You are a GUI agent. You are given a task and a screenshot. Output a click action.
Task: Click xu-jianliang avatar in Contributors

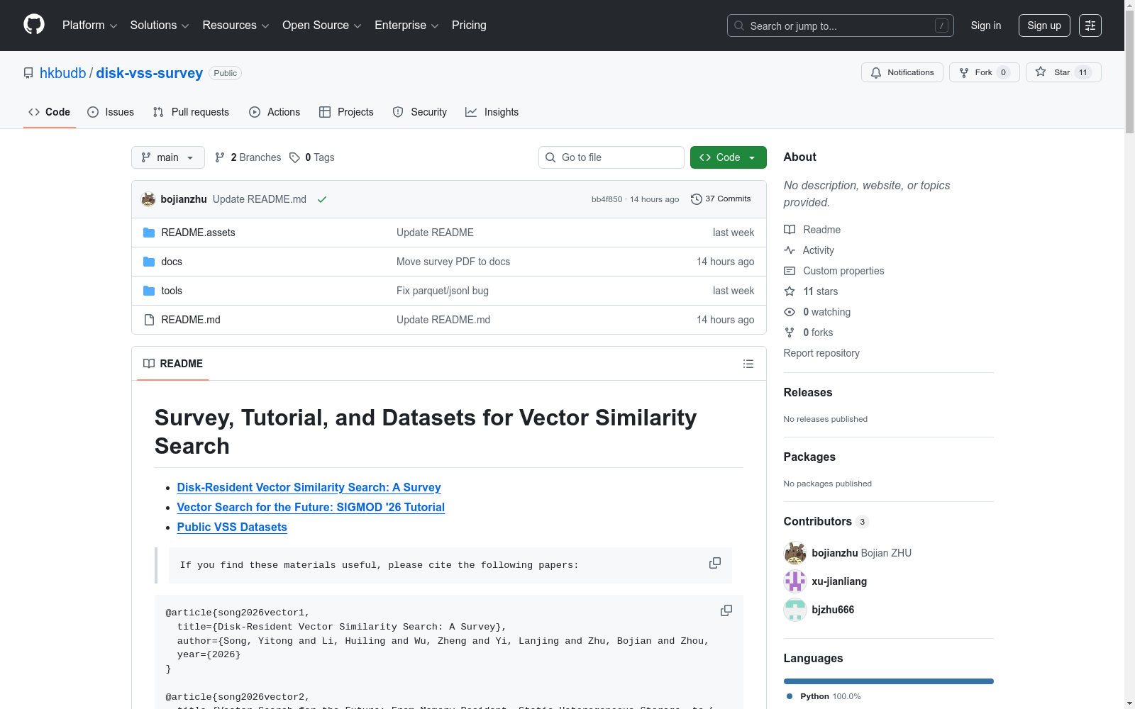795,581
